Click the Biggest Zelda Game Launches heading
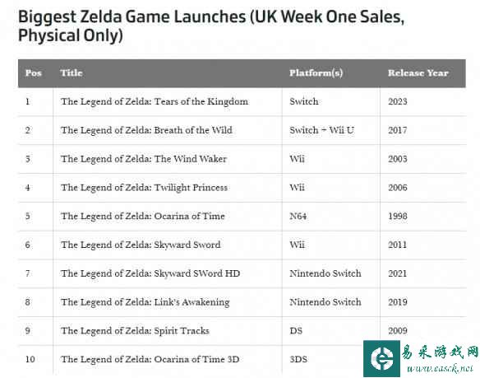The width and height of the screenshot is (480, 378). tap(211, 26)
